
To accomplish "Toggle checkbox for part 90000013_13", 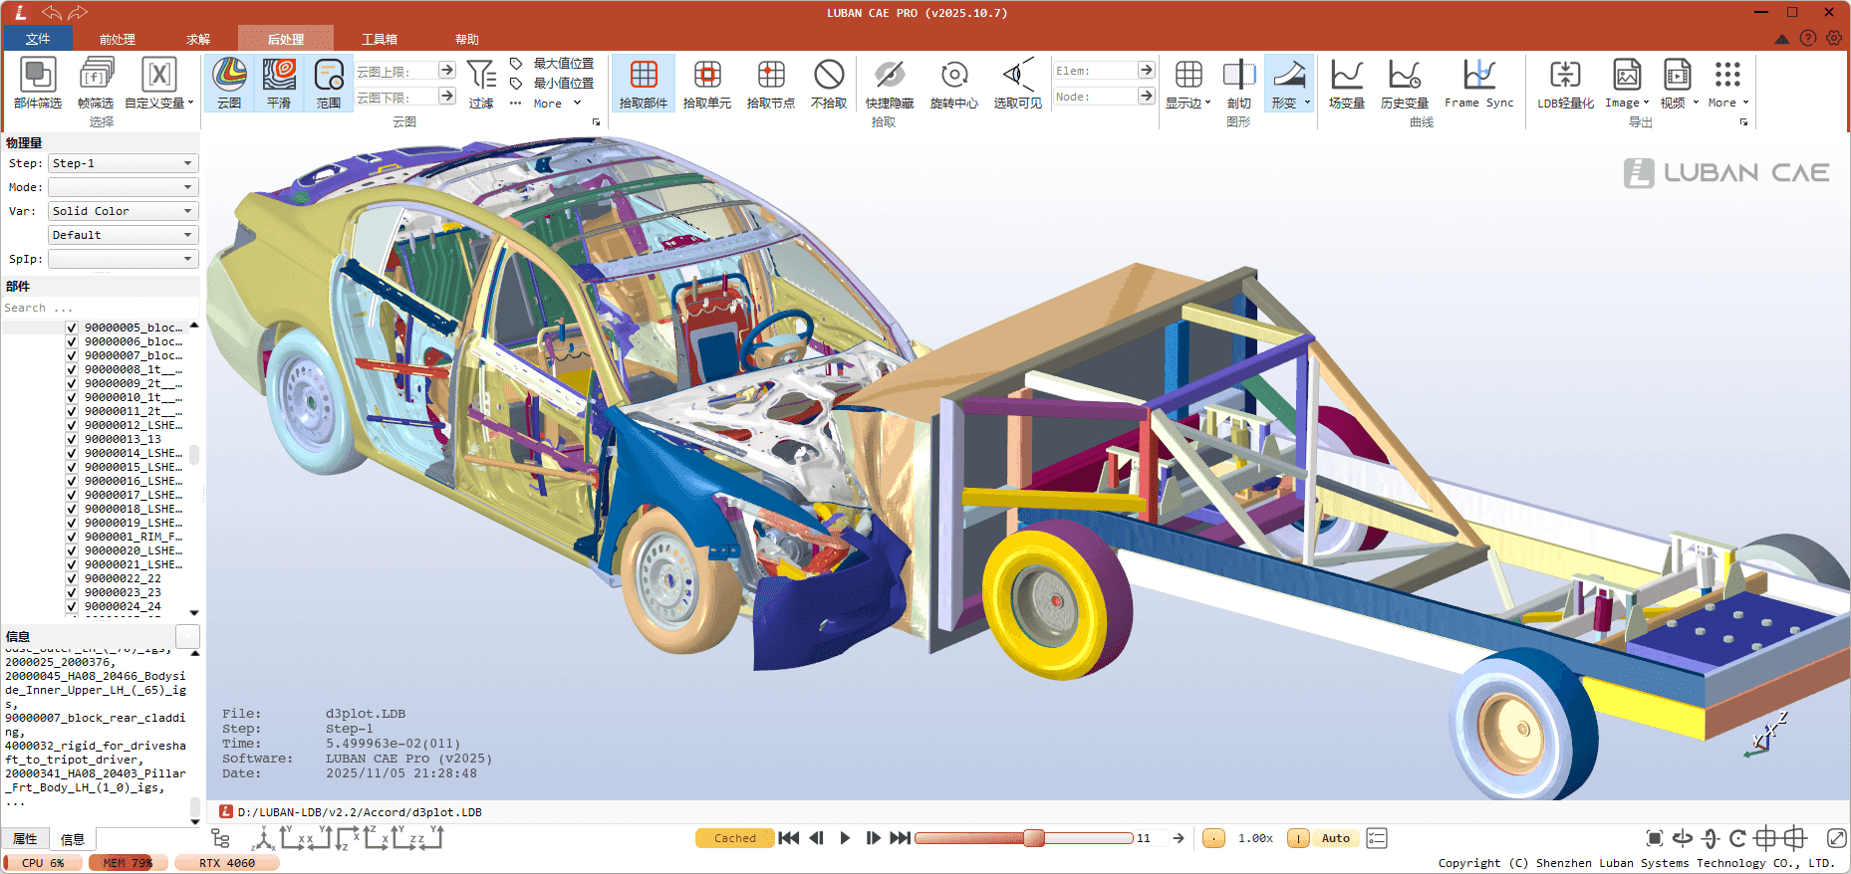I will (72, 439).
